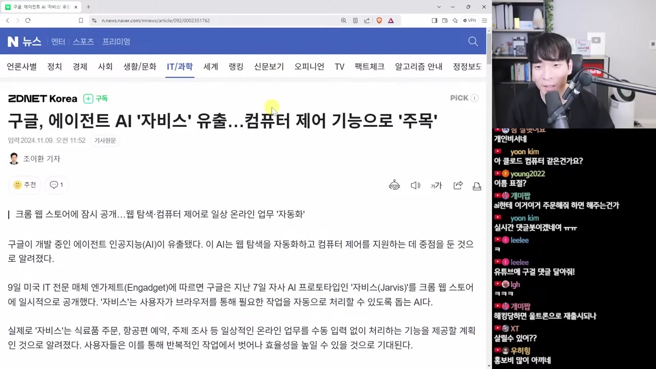Image resolution: width=656 pixels, height=369 pixels.
Task: Open the browser hamburger main menu
Action: 484,20
